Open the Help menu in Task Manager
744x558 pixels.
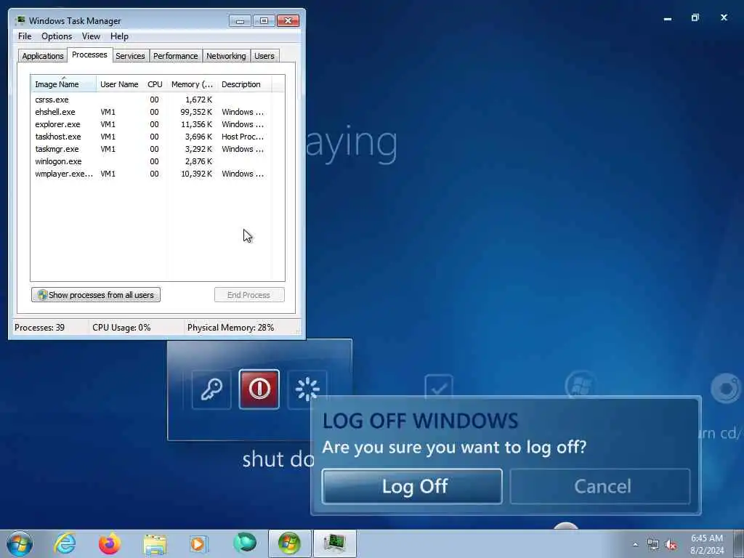coord(120,36)
